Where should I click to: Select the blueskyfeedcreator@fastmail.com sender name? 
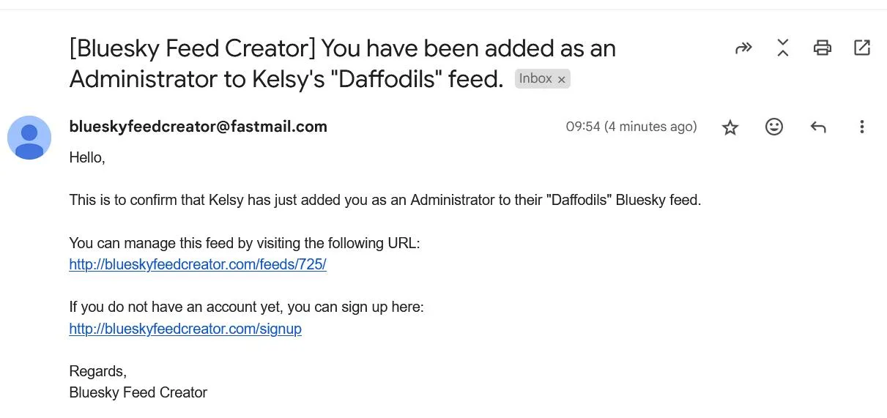[x=198, y=127]
